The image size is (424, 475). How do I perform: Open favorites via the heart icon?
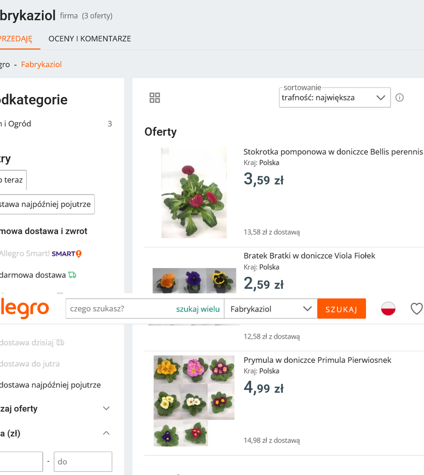(416, 309)
